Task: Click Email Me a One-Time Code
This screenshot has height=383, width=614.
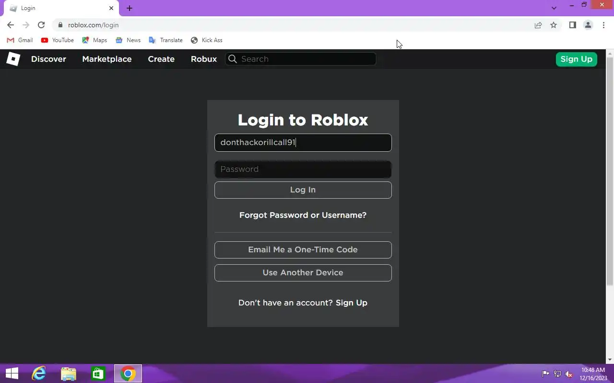Action: coord(303,250)
